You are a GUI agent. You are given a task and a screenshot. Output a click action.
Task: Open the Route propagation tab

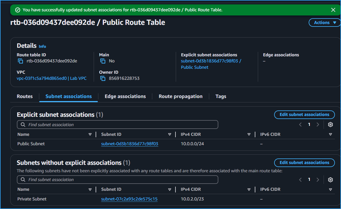tap(180, 96)
